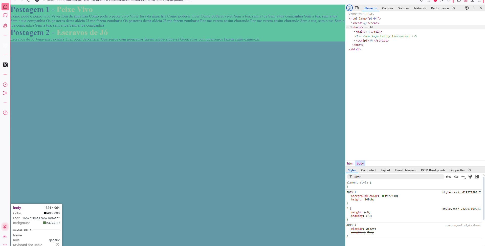Collapse the body element node
The height and width of the screenshot is (246, 485).
click(351, 27)
